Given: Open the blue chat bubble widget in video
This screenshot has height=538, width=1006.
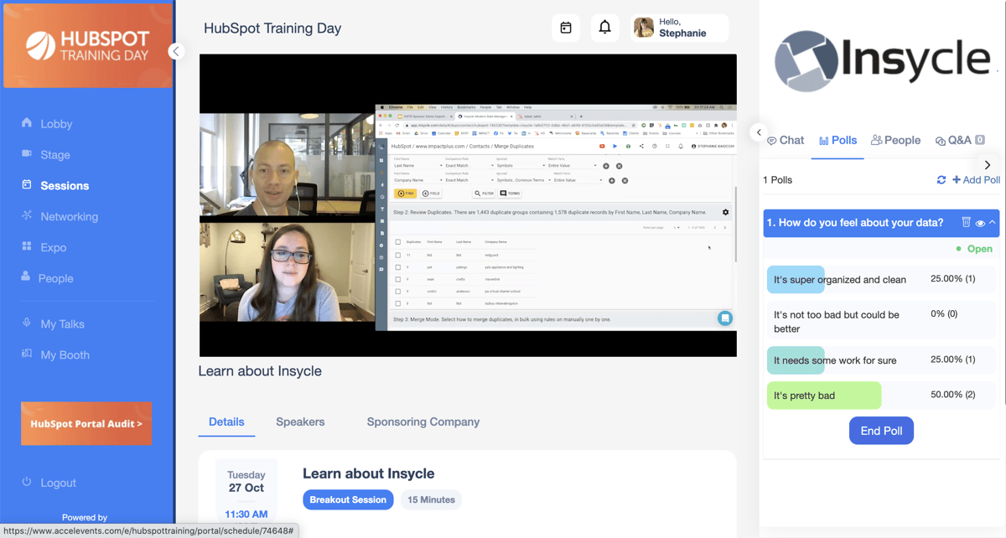Looking at the screenshot, I should (x=725, y=318).
